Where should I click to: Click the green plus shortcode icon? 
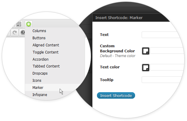(x=29, y=24)
